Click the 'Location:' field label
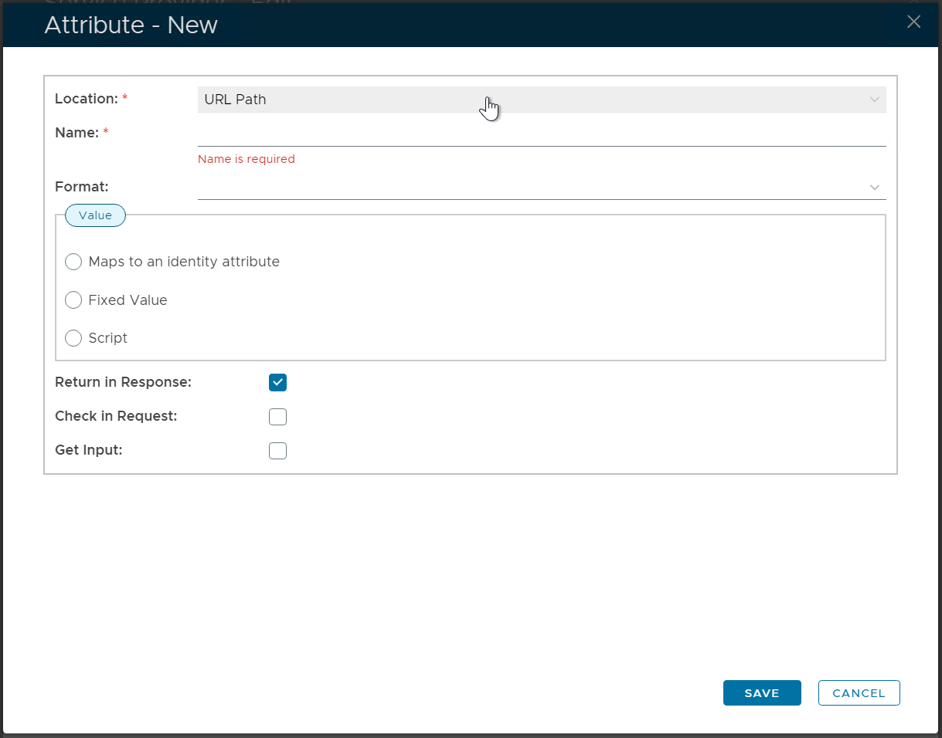The height and width of the screenshot is (738, 942). (x=87, y=99)
